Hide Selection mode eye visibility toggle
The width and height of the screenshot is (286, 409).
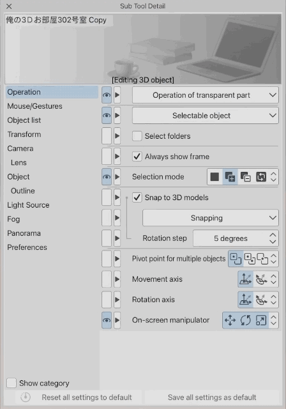click(107, 177)
